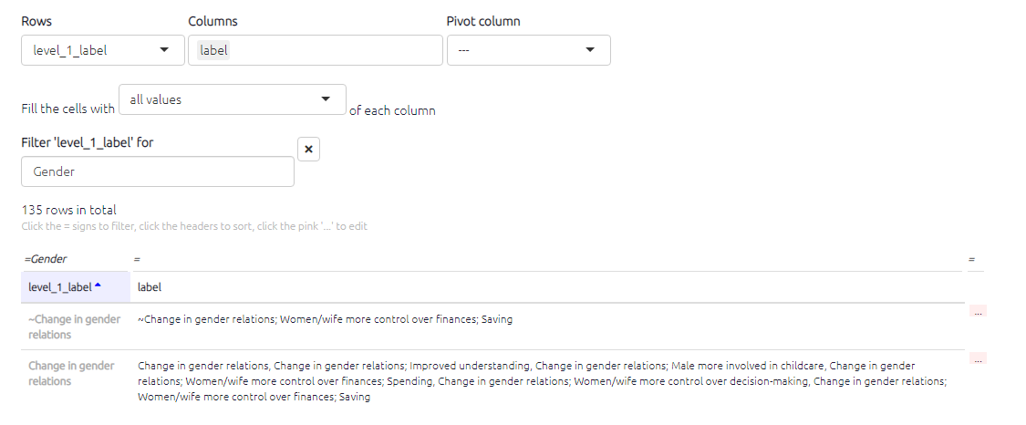The width and height of the screenshot is (1026, 425).
Task: Click the '=Gender' filter sign above level_1_label
Action: pyautogui.click(x=46, y=259)
